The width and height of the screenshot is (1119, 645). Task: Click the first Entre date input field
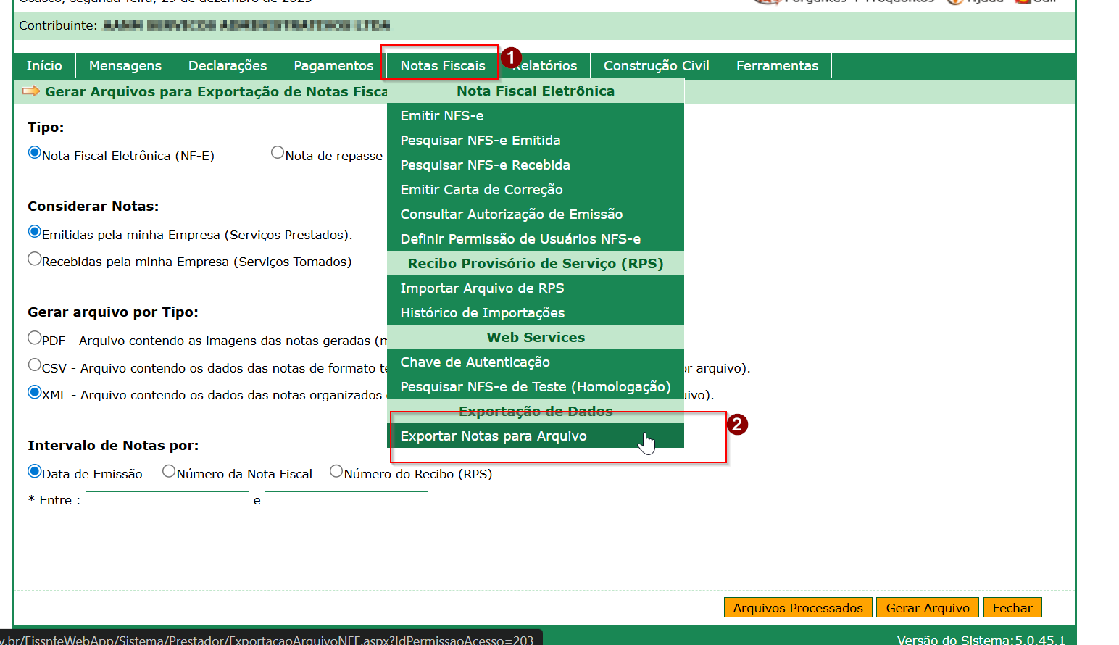167,499
